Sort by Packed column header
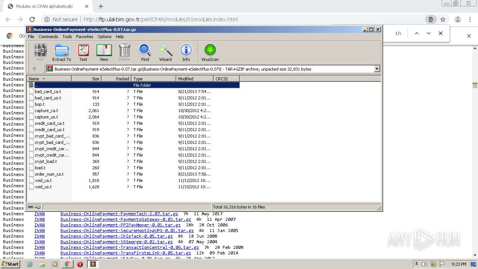The width and height of the screenshot is (478, 269). [x=116, y=78]
